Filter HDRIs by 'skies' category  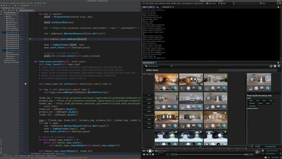pyautogui.click(x=149, y=103)
